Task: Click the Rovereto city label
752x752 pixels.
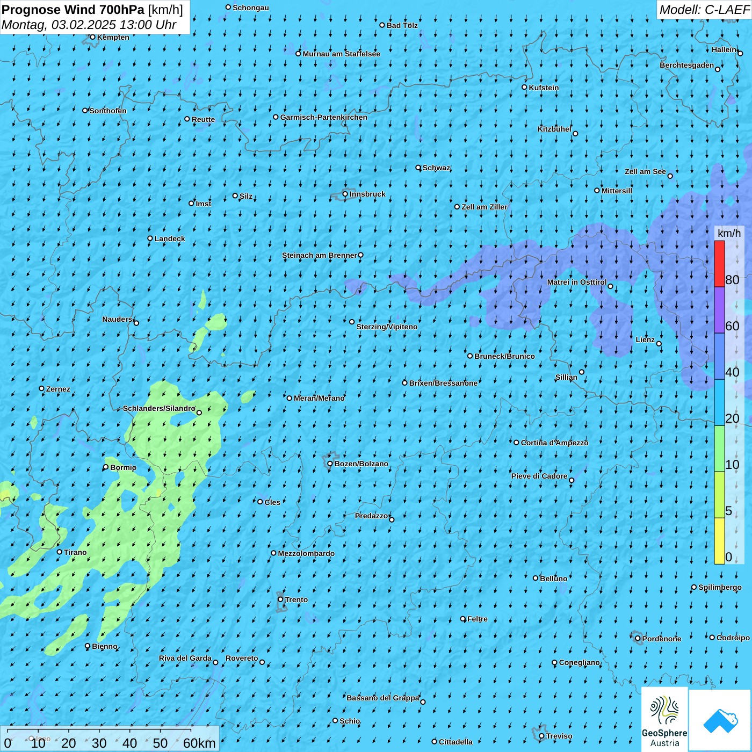Action: tap(242, 658)
